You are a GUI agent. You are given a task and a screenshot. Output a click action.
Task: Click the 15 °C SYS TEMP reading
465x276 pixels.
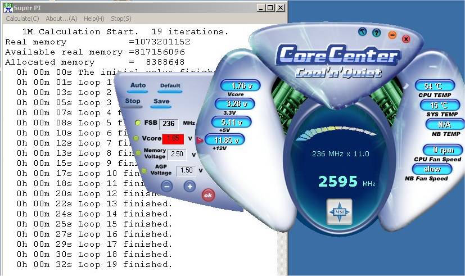(x=440, y=105)
